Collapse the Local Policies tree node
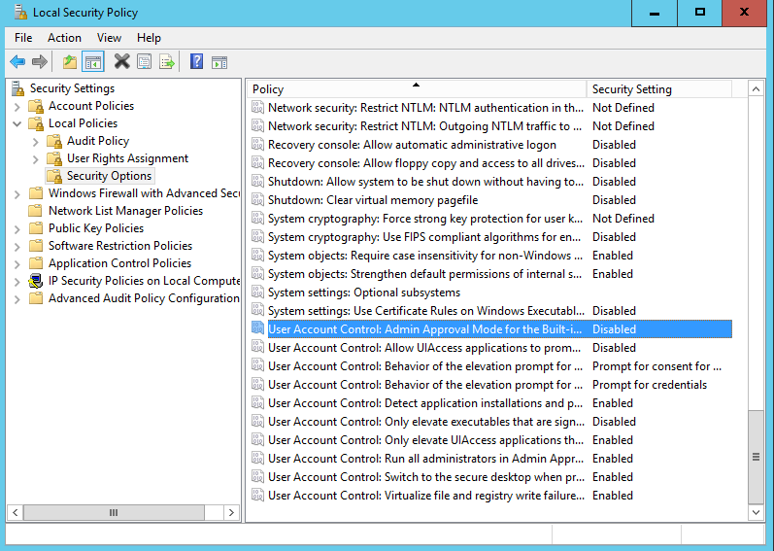774x551 pixels. (17, 123)
